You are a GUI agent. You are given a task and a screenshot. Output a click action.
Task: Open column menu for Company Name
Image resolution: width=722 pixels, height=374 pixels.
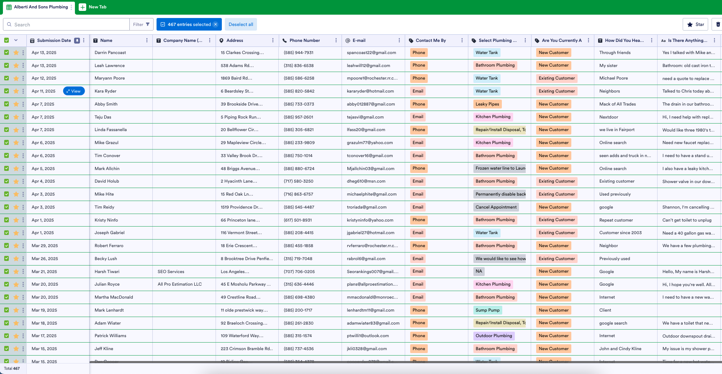click(x=210, y=41)
